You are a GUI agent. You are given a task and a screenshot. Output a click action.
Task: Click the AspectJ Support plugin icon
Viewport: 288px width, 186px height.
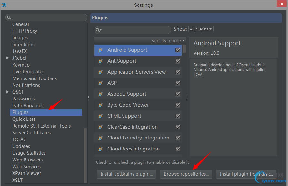(x=100, y=94)
